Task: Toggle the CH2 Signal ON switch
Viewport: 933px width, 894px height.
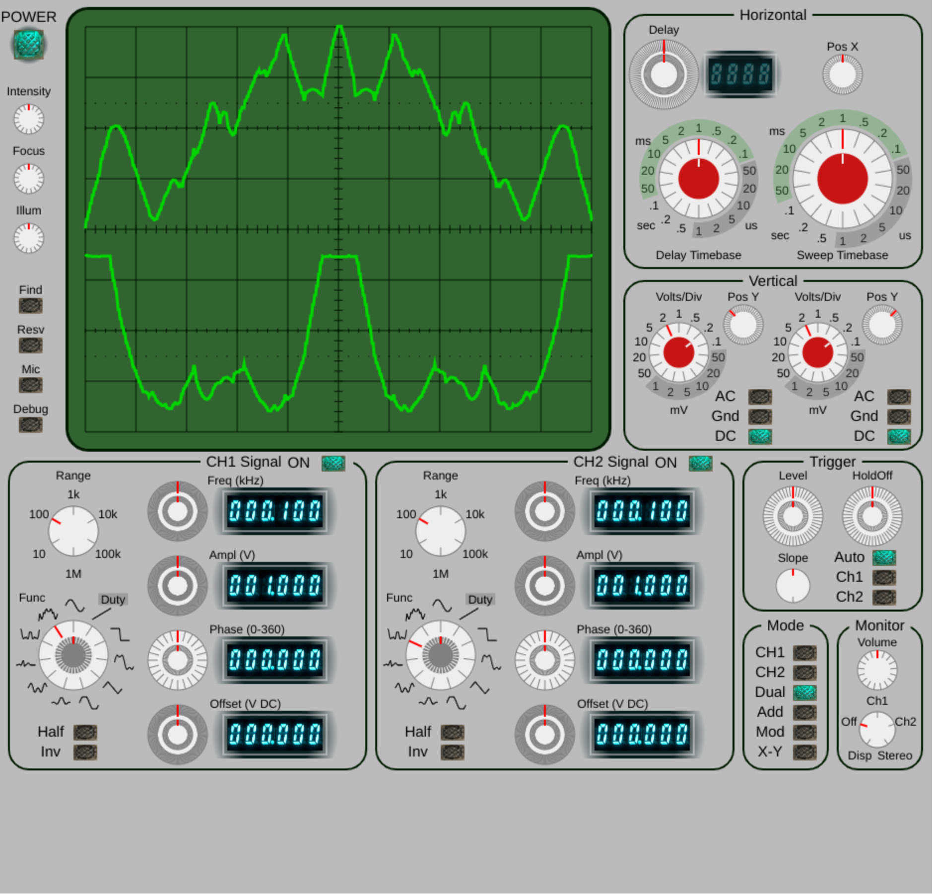Action: click(x=701, y=464)
